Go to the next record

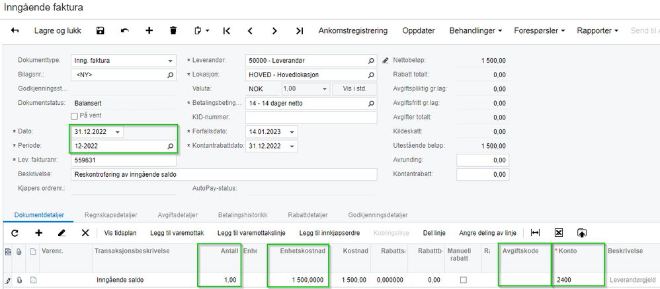pos(274,30)
